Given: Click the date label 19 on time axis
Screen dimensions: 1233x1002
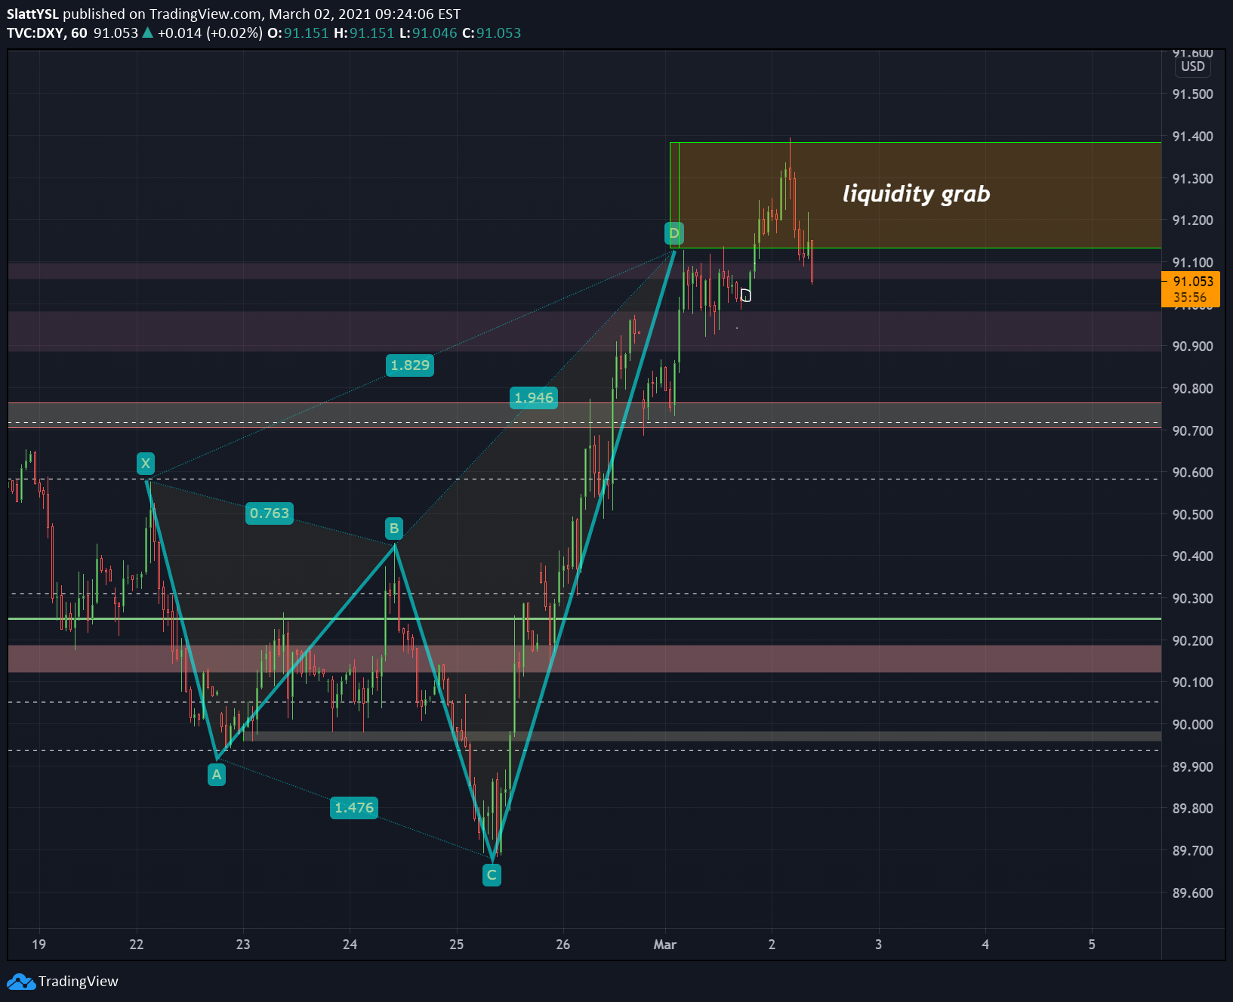Looking at the screenshot, I should (x=39, y=945).
